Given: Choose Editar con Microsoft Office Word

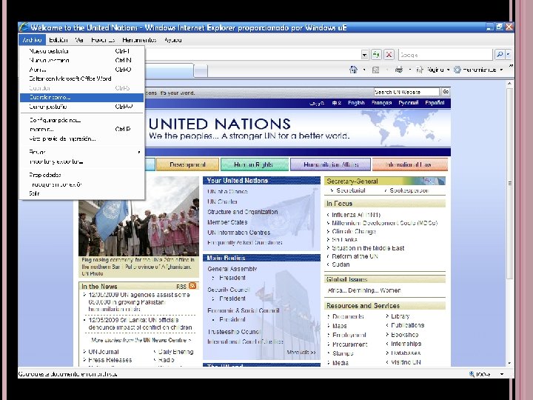Looking at the screenshot, I should click(x=81, y=79).
